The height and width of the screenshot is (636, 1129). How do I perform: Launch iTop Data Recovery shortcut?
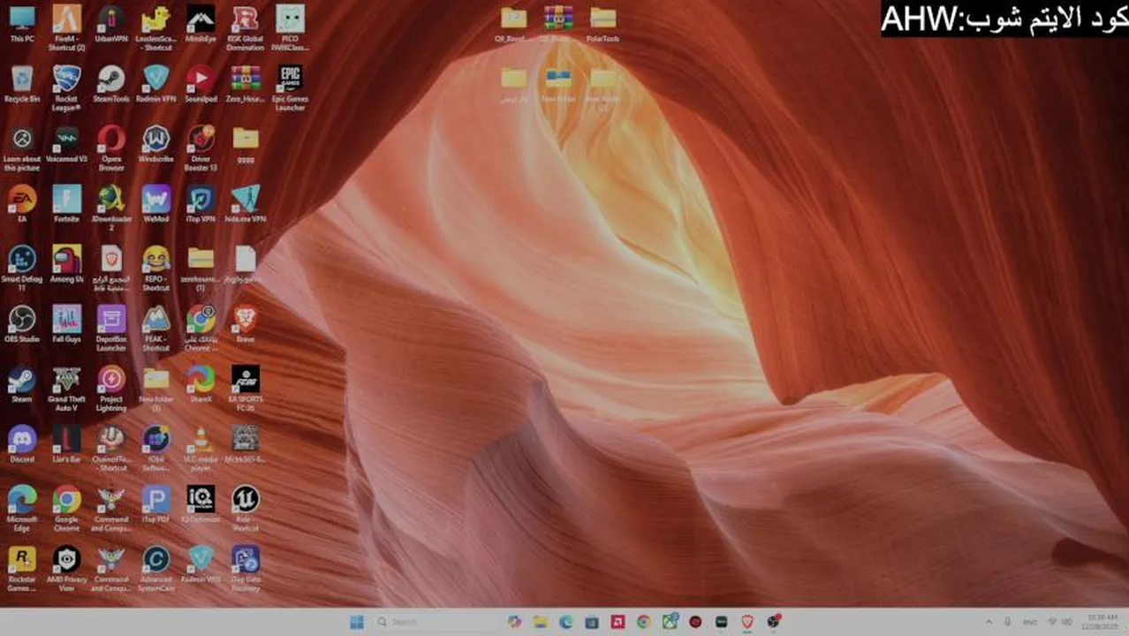pos(245,568)
